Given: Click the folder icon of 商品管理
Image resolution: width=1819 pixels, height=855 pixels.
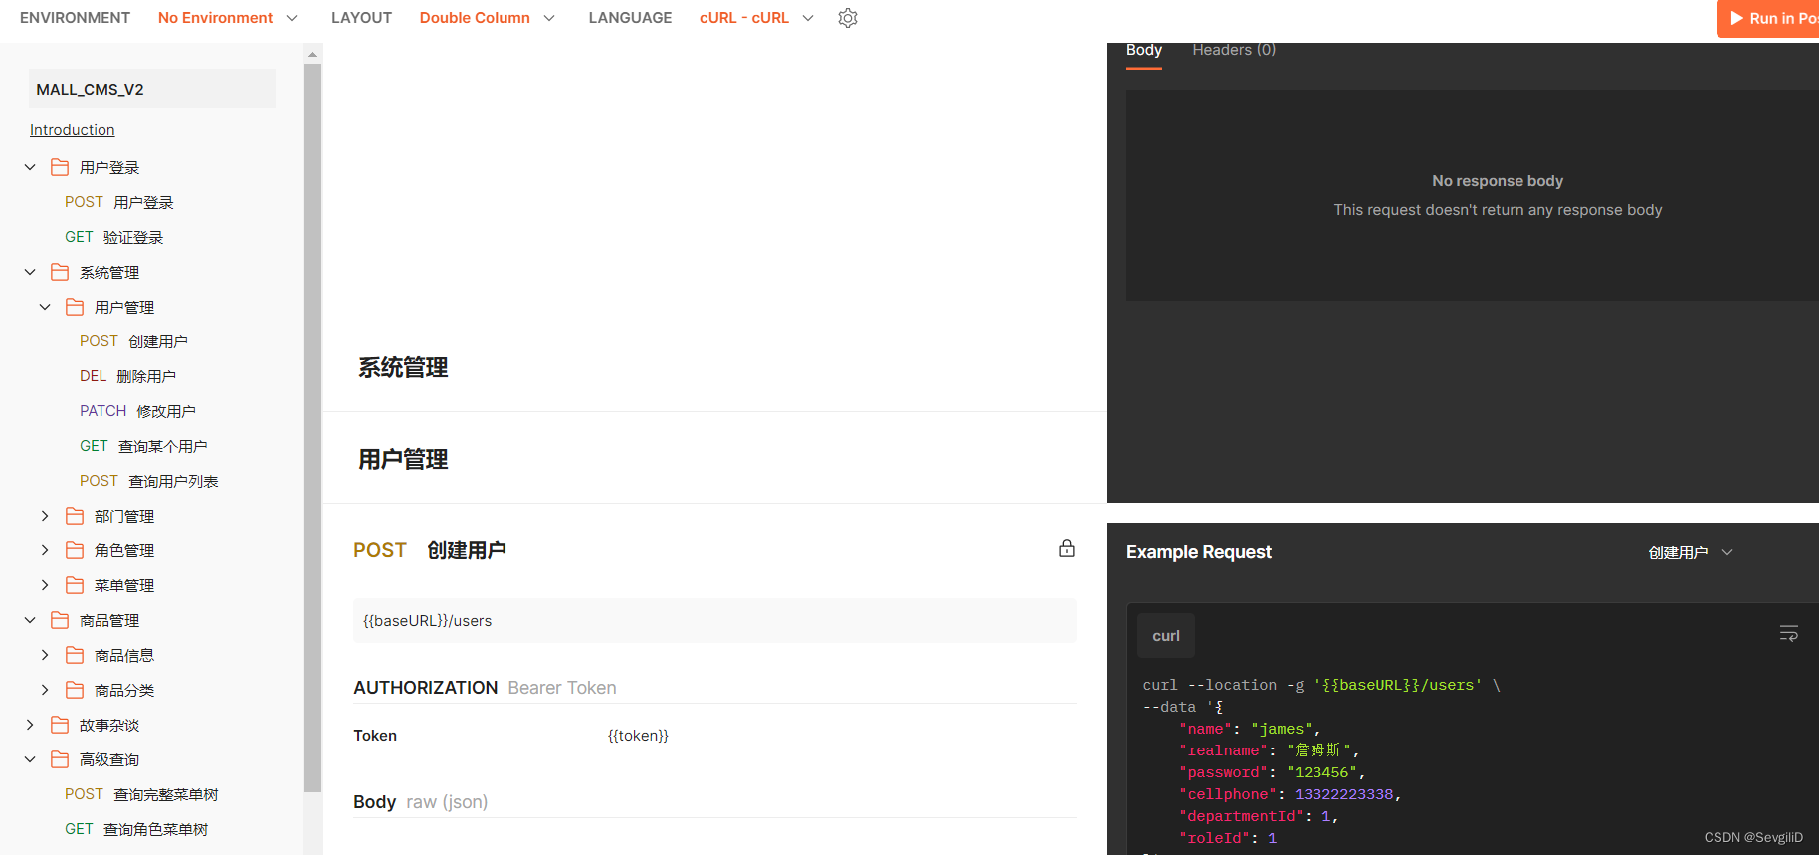Looking at the screenshot, I should [60, 620].
